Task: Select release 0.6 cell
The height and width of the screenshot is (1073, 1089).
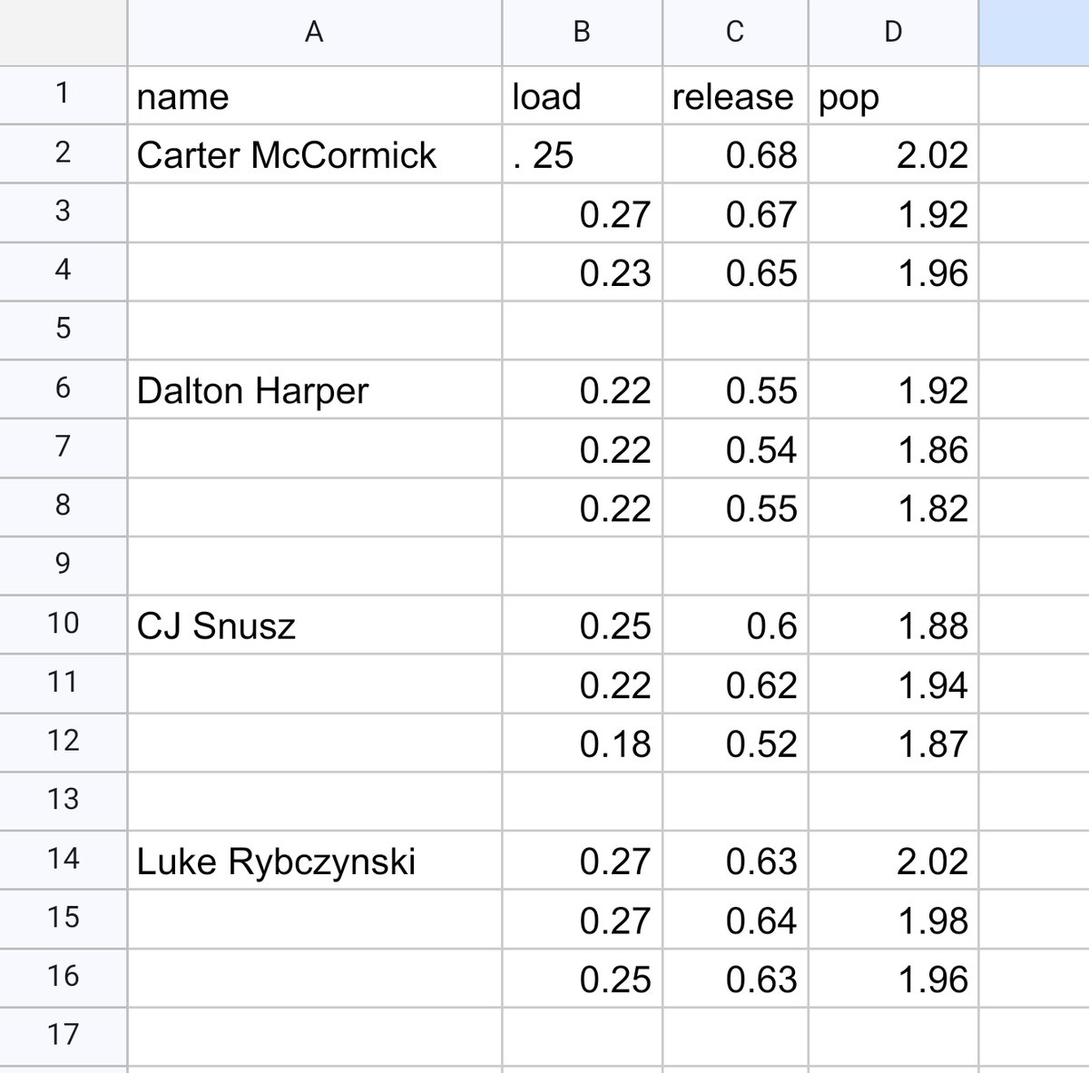Action: pyautogui.click(x=735, y=625)
